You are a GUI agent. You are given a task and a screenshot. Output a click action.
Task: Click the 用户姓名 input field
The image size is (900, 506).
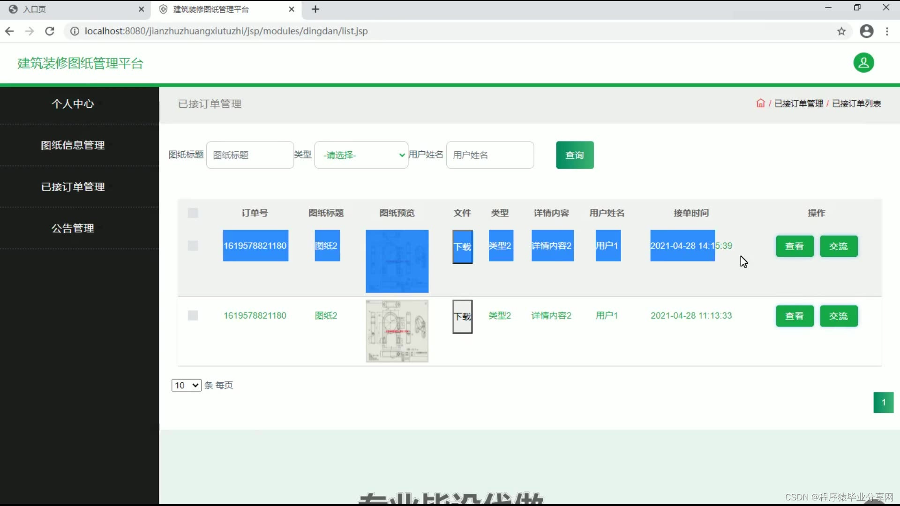(490, 155)
